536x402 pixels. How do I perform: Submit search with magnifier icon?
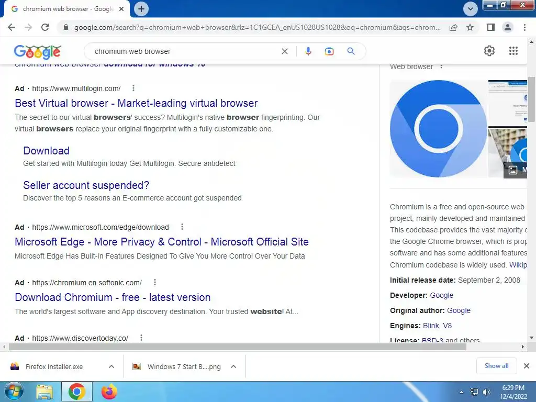pos(351,51)
